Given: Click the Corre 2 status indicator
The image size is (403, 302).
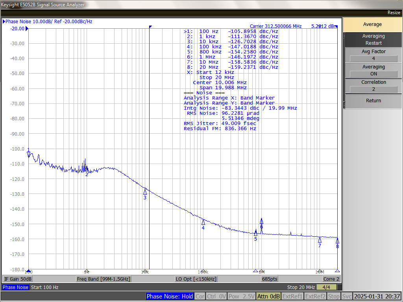Looking at the screenshot, I should point(331,279).
